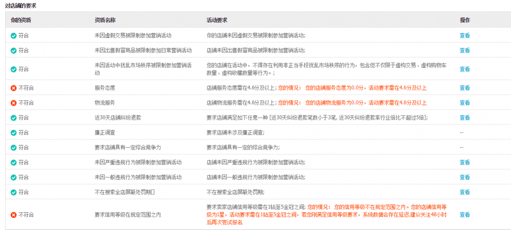Click the 资质名称 column header
The height and width of the screenshot is (232, 511).
(x=105, y=20)
